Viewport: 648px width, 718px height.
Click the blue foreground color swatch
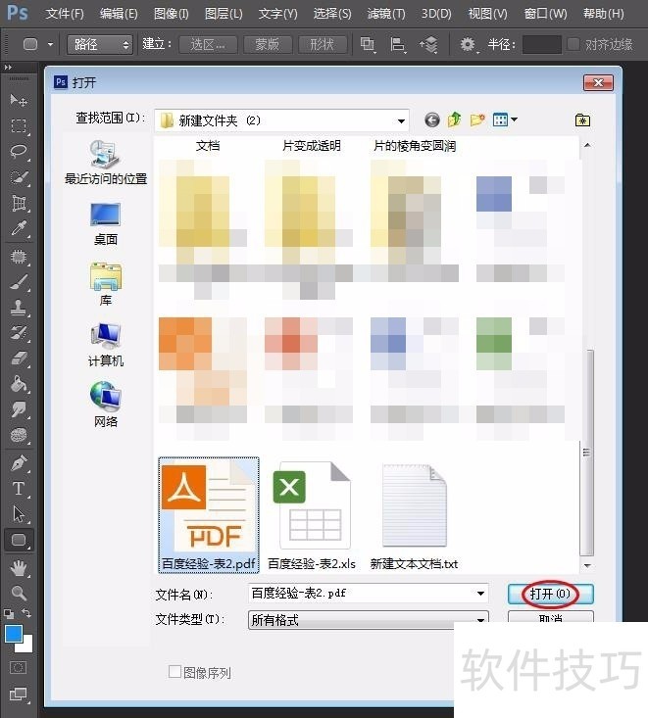[14, 634]
